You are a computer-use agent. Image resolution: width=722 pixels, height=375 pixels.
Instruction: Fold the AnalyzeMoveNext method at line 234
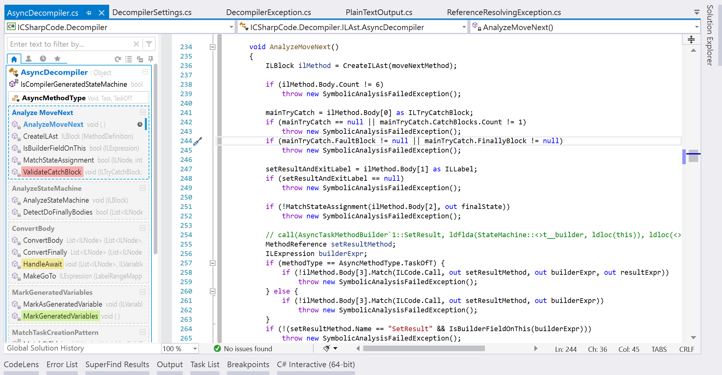[213, 47]
